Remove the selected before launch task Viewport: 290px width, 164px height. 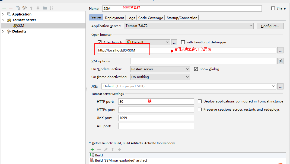(x=99, y=149)
